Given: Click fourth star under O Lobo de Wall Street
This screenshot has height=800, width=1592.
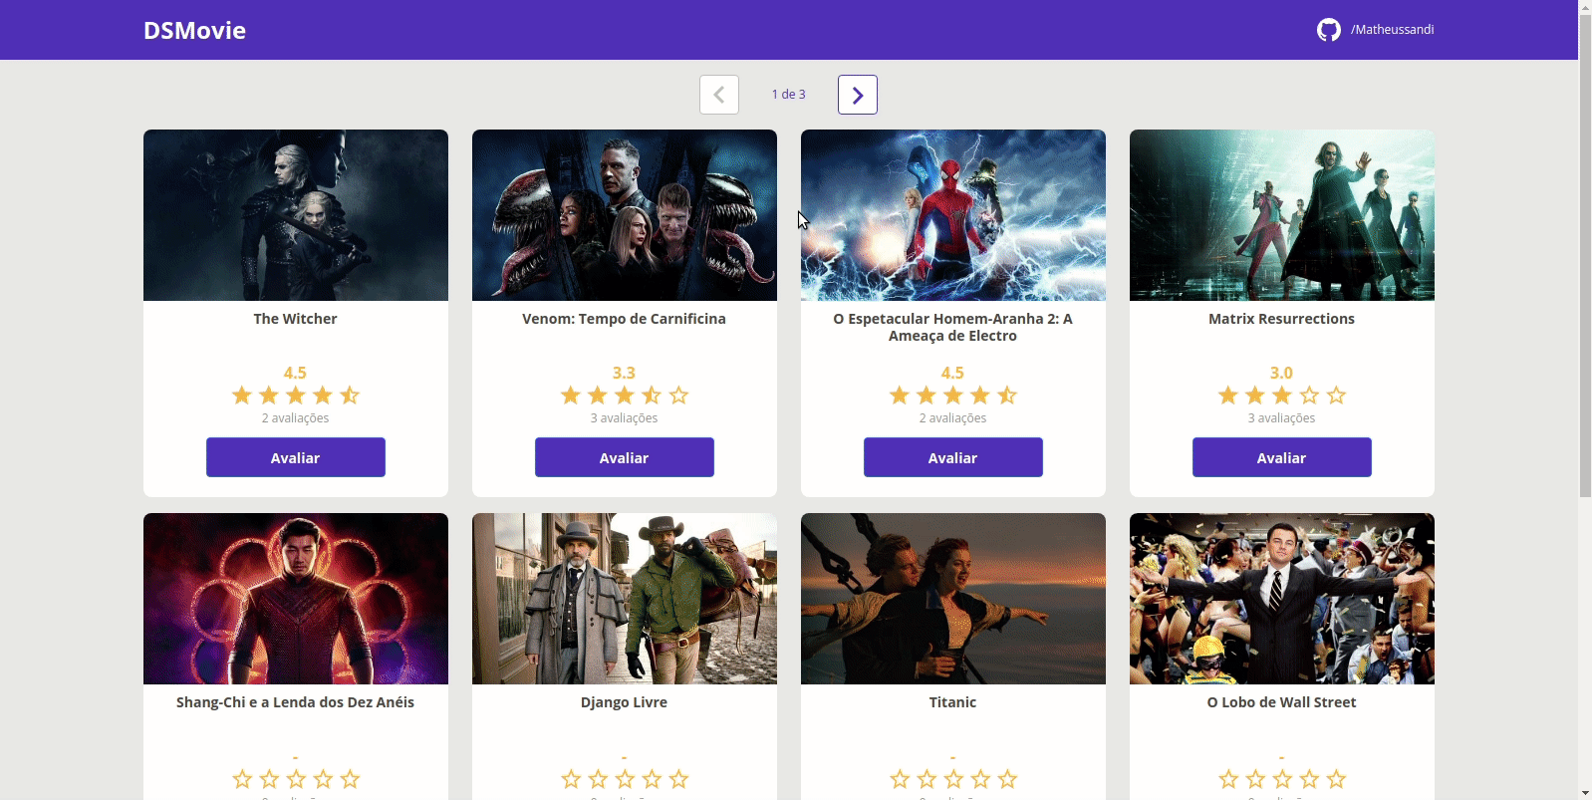Looking at the screenshot, I should (x=1309, y=779).
